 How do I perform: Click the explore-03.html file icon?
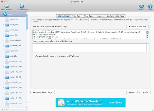click(x=7, y=83)
